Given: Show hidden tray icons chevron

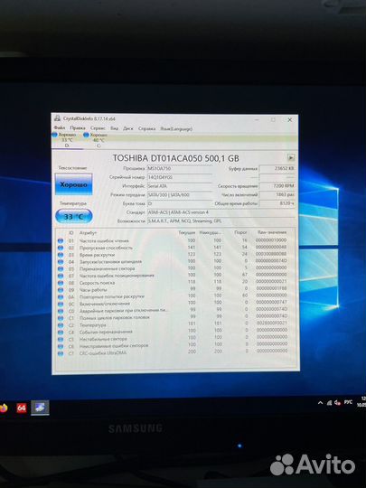Looking at the screenshot, I should (x=320, y=403).
